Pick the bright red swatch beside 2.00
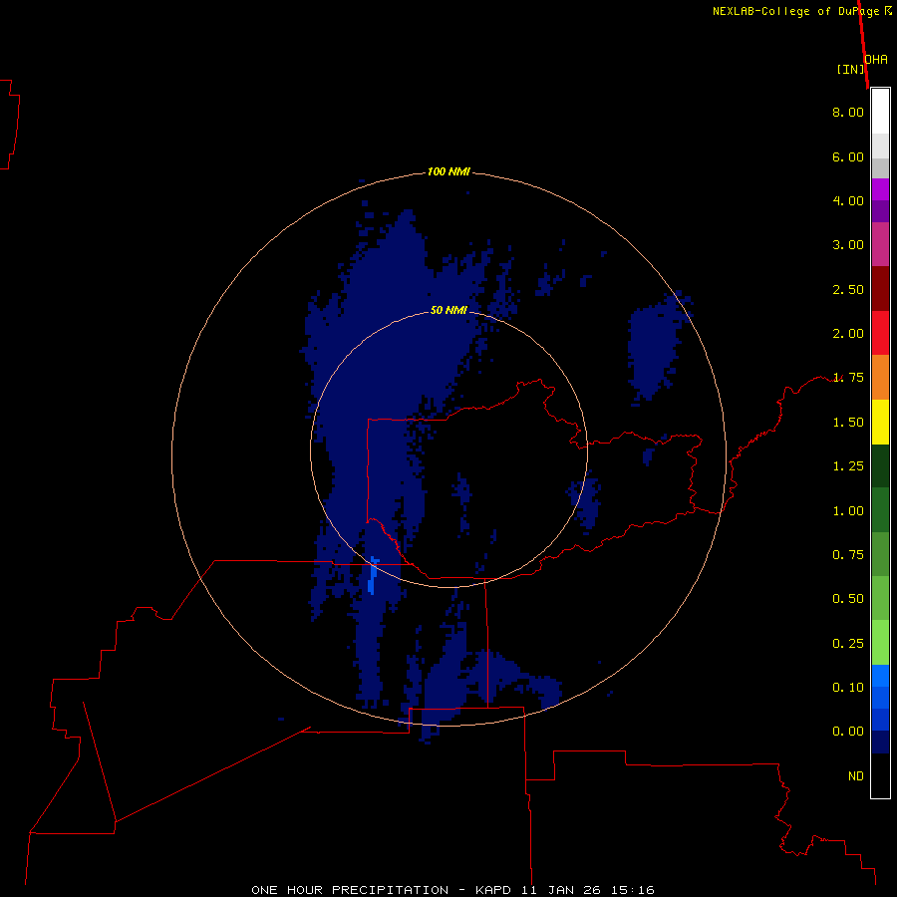The image size is (897, 897). [880, 333]
